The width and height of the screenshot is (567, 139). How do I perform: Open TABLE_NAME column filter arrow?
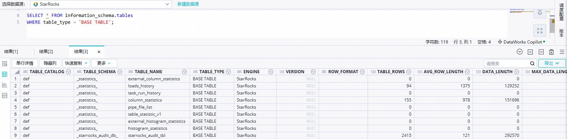[184, 72]
